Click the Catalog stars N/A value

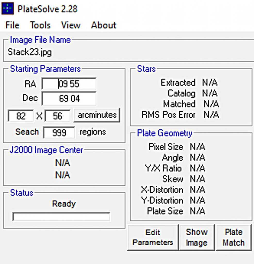[210, 93]
